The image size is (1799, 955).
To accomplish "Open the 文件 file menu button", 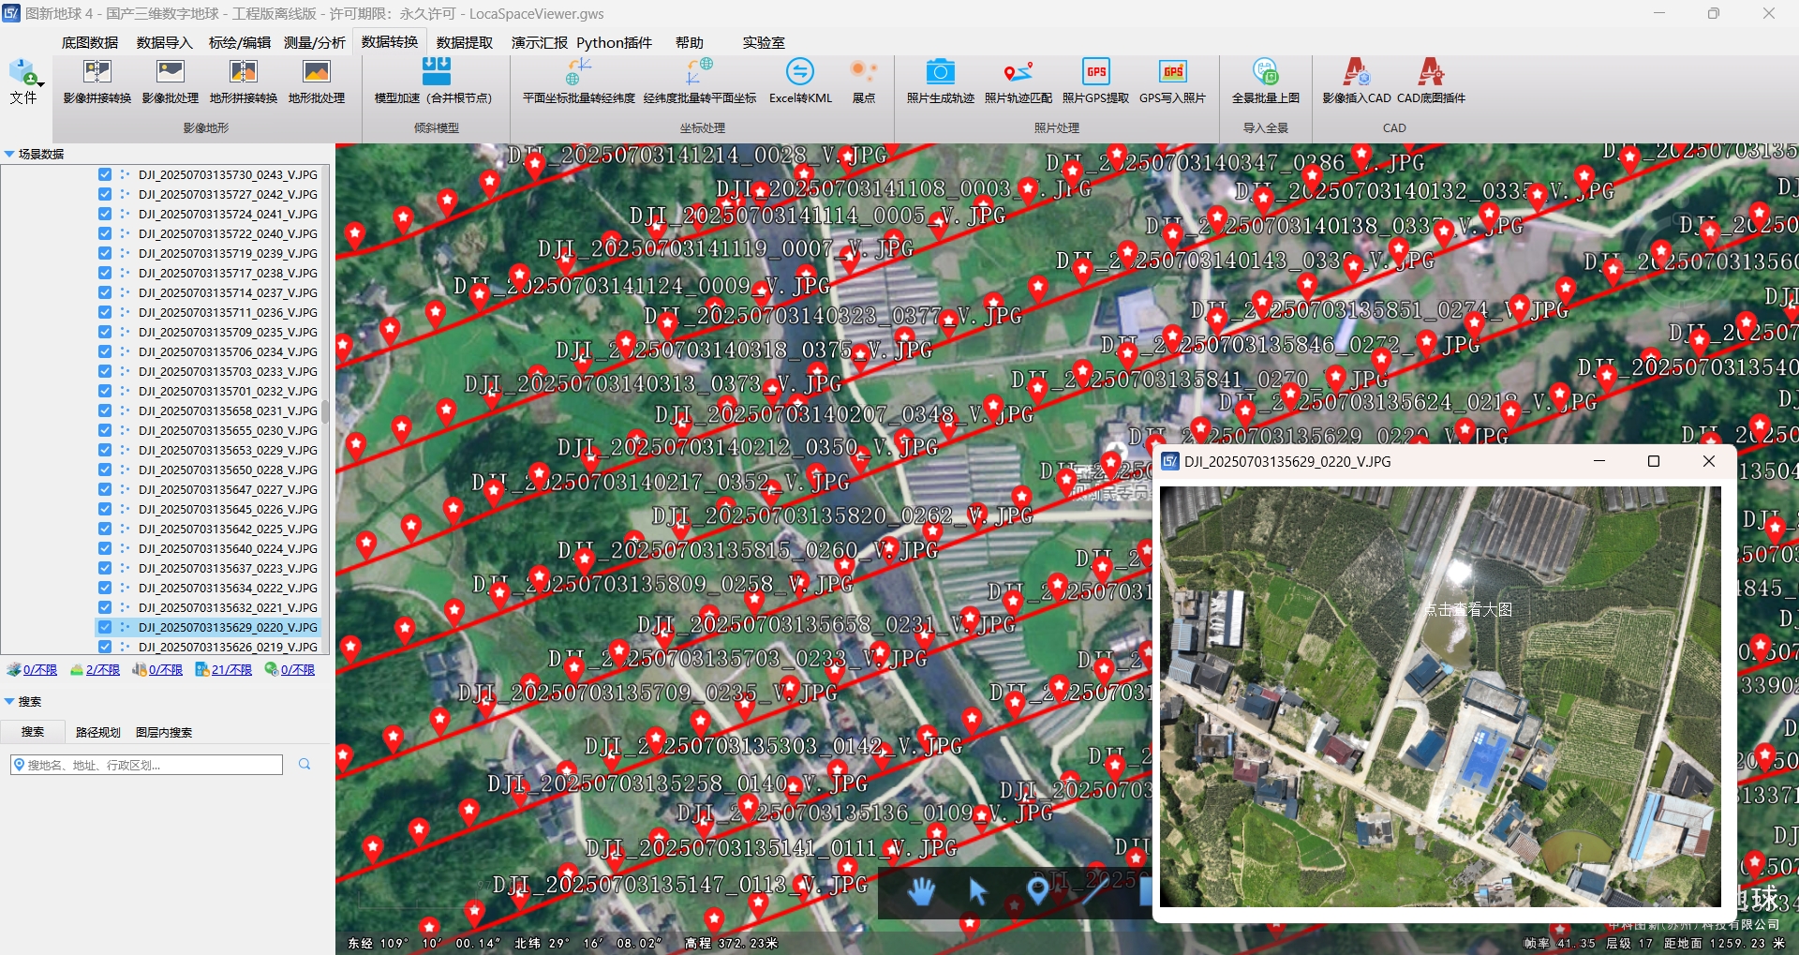I will tap(23, 82).
